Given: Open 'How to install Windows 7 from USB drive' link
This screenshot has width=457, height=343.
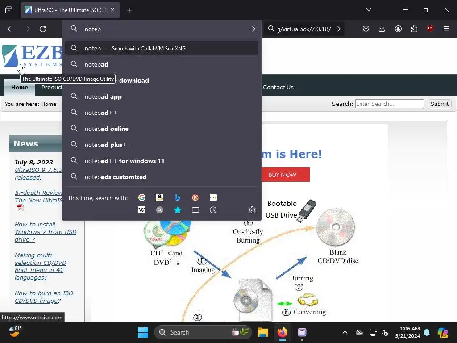Looking at the screenshot, I should coord(45,232).
